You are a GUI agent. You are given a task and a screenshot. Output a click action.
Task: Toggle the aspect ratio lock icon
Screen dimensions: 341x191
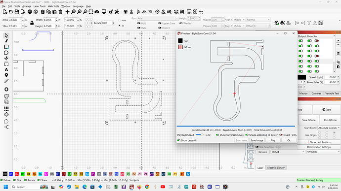click(32, 23)
